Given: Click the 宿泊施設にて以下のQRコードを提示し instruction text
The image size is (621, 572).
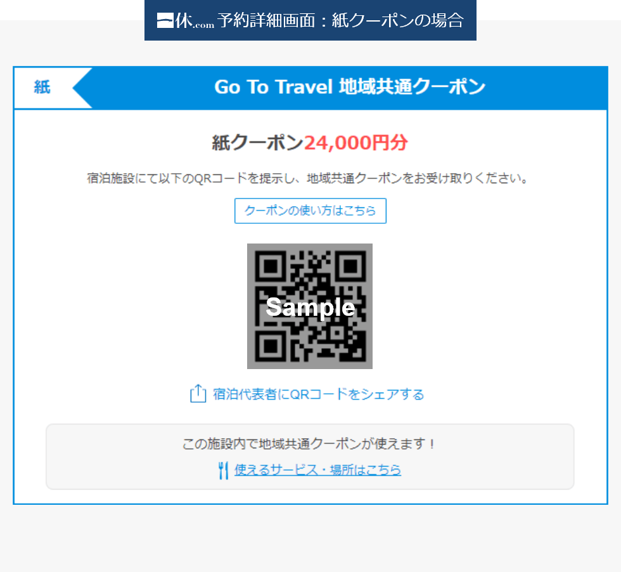Looking at the screenshot, I should click(308, 178).
